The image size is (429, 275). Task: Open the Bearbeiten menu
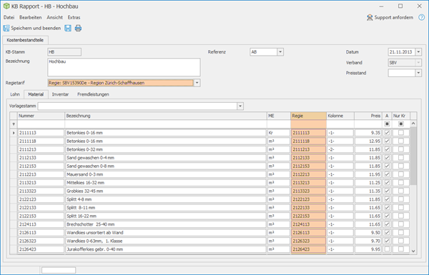pos(30,17)
